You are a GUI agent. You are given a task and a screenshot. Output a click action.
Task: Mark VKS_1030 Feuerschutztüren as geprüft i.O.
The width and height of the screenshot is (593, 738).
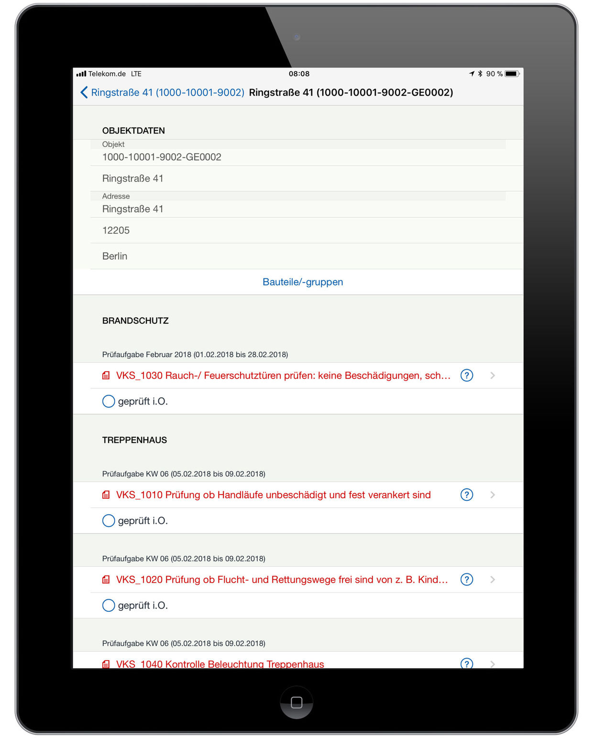[109, 401]
